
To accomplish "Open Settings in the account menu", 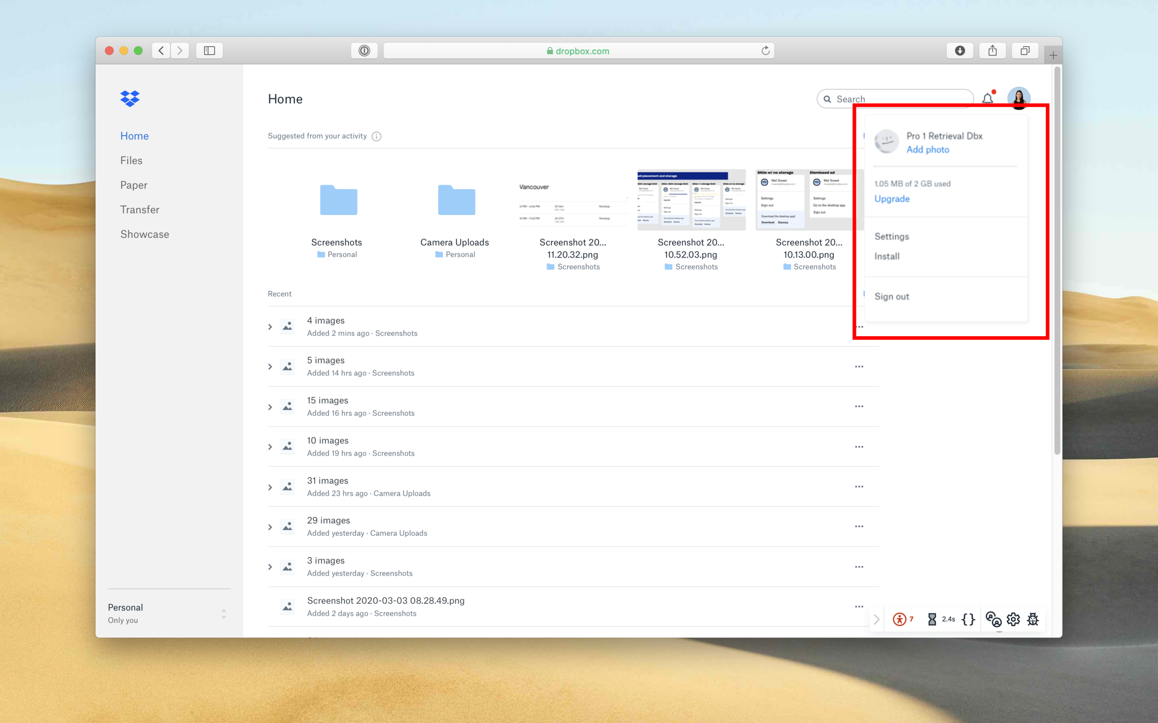I will pos(891,236).
